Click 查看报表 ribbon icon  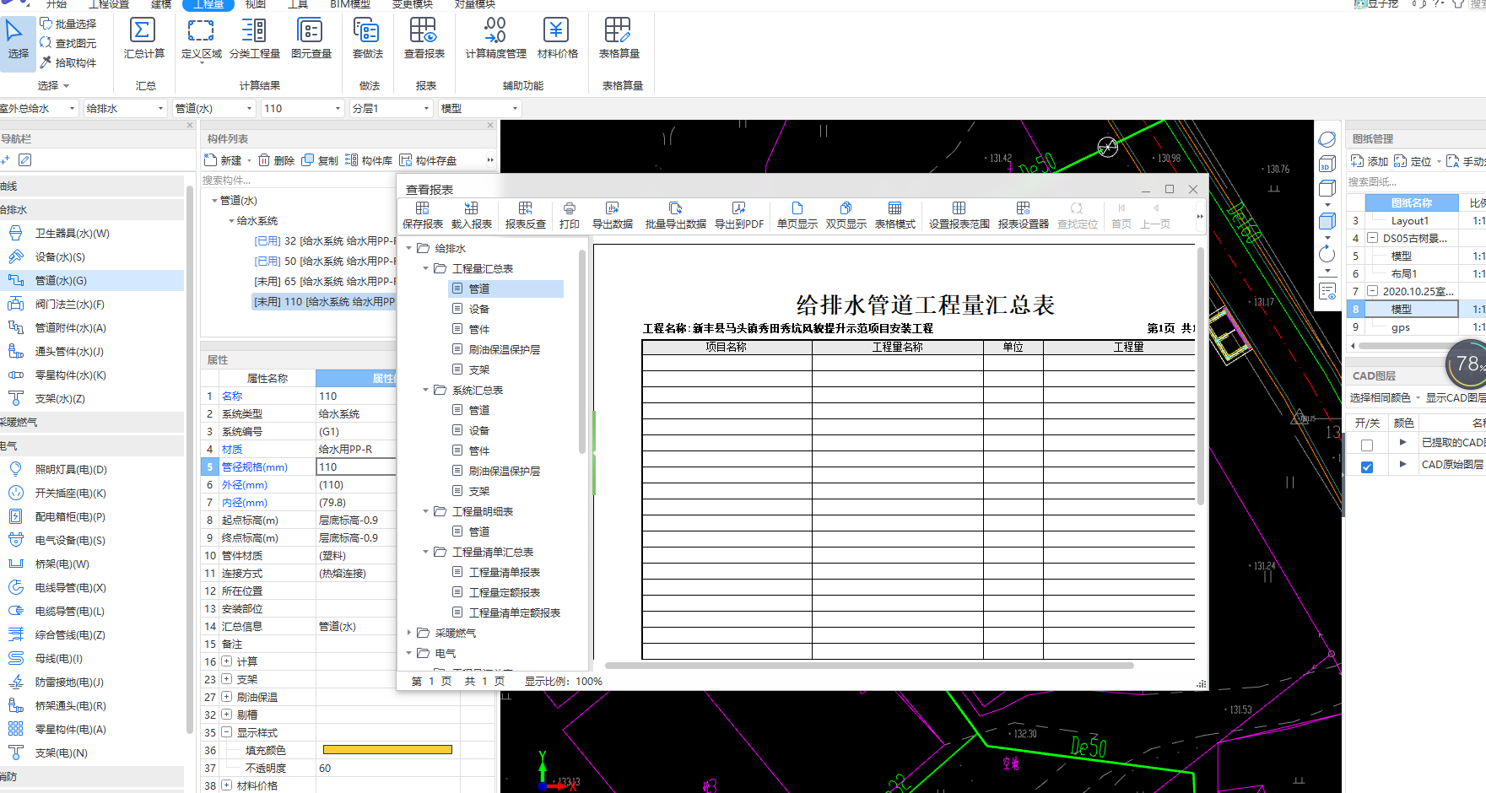[x=424, y=31]
